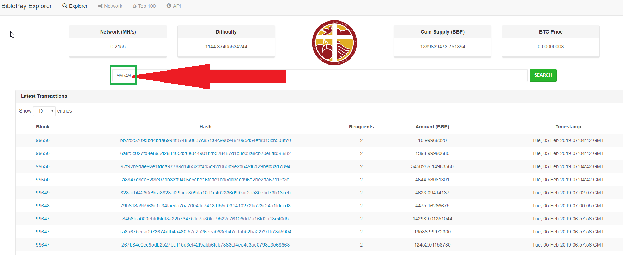The width and height of the screenshot is (623, 255).
Task: Sort by Amount (BBP) column header
Action: [x=432, y=127]
